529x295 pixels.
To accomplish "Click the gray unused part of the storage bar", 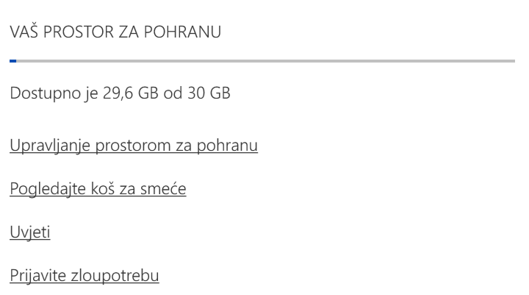I will [x=264, y=61].
